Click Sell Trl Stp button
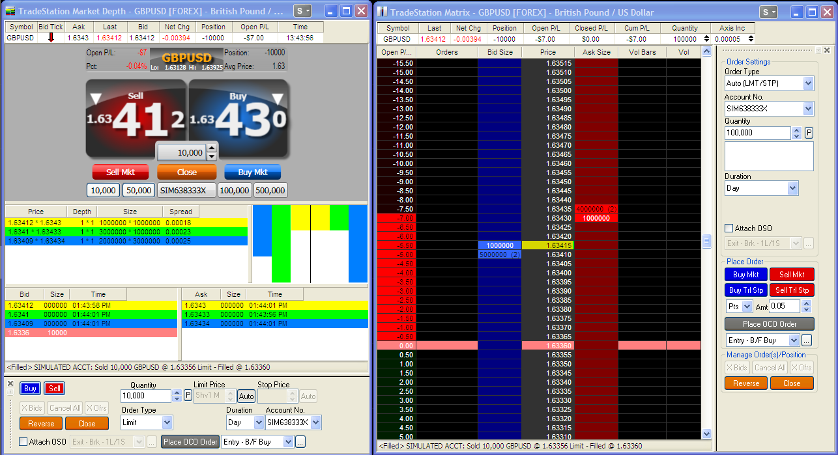The image size is (838, 455). 792,290
